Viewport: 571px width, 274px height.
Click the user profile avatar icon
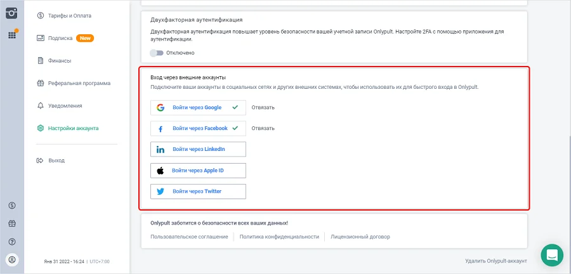pos(11,259)
